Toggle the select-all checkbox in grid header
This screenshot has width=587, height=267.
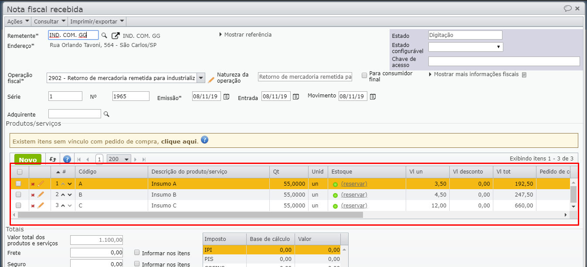[19, 172]
